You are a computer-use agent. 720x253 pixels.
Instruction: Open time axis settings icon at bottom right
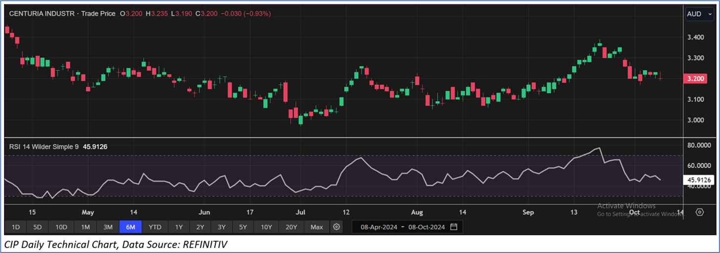700,212
